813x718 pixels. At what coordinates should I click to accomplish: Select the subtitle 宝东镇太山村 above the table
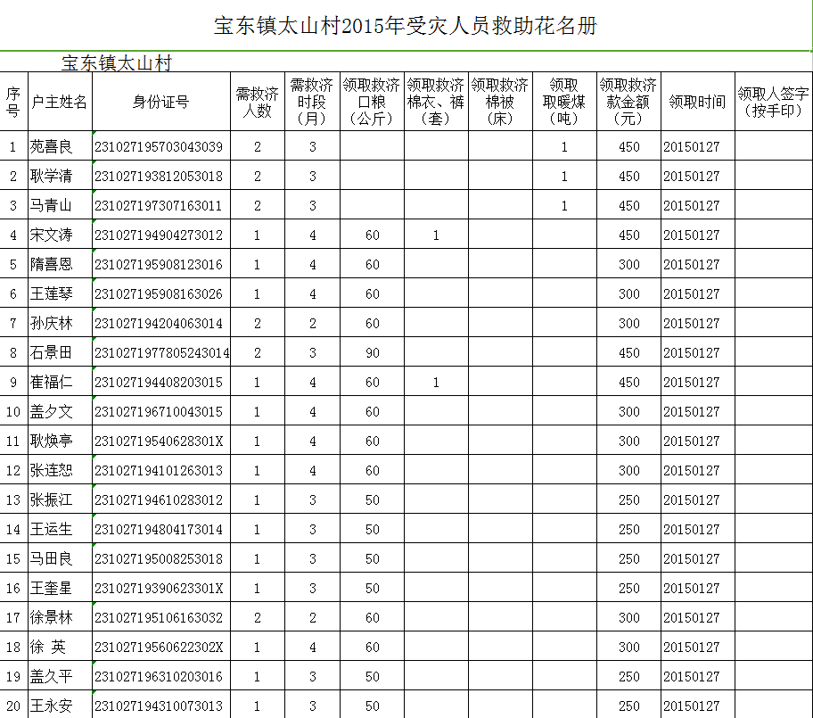coord(117,63)
